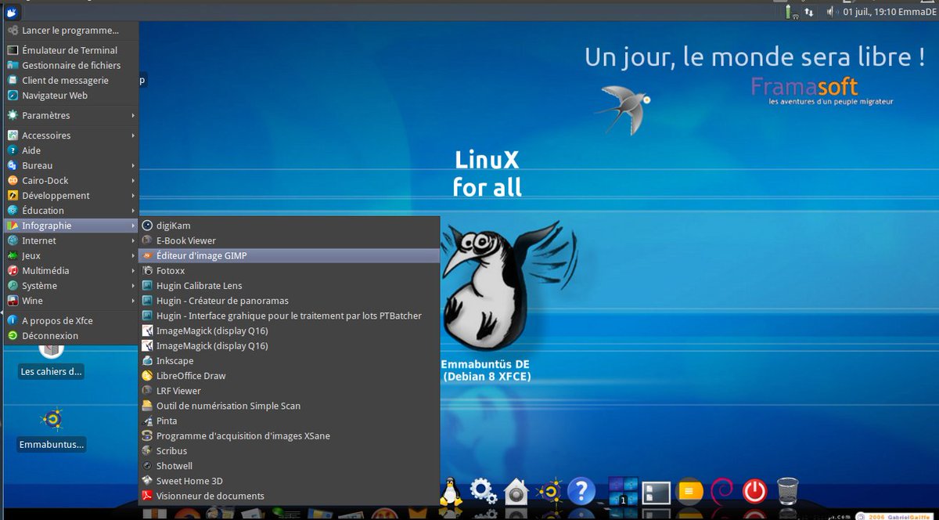This screenshot has width=939, height=520.
Task: Open LibreOffice Draw
Action: click(289, 376)
